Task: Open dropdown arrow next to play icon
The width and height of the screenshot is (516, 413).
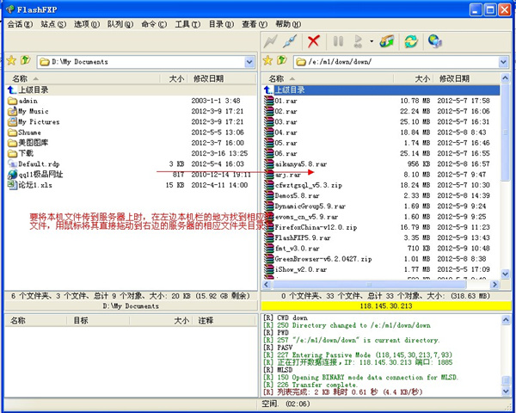Action: coord(371,41)
